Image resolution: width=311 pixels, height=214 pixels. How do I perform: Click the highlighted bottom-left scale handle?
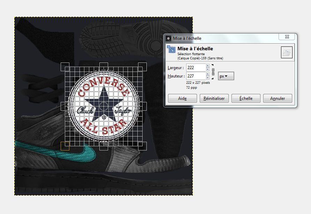pos(65,146)
